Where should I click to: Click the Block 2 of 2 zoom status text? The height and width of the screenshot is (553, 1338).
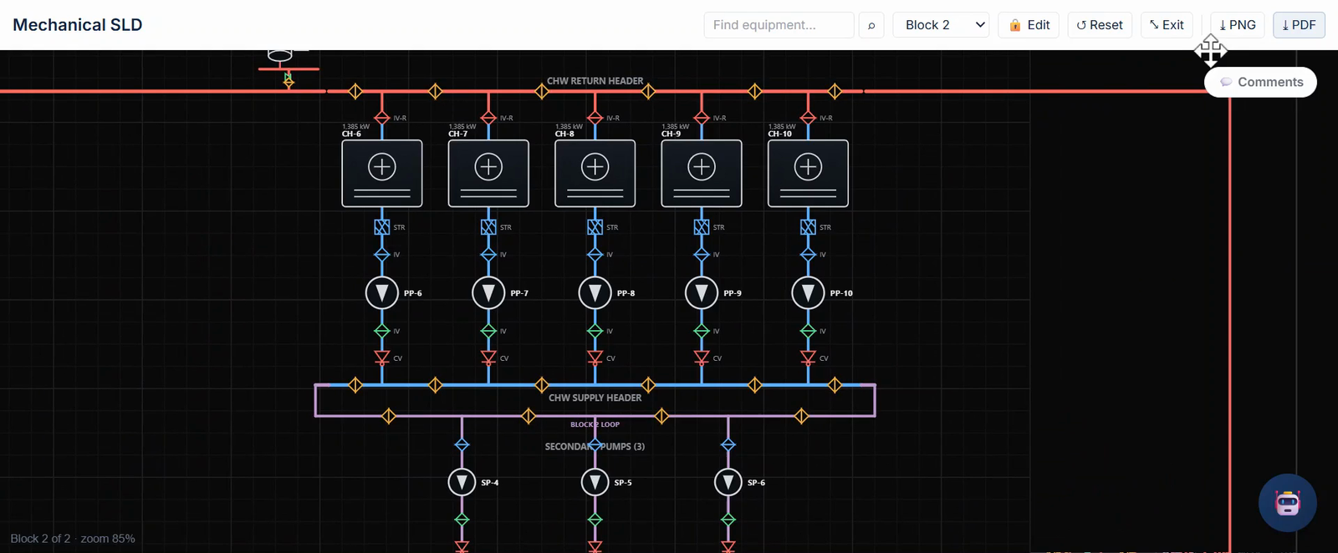coord(73,539)
